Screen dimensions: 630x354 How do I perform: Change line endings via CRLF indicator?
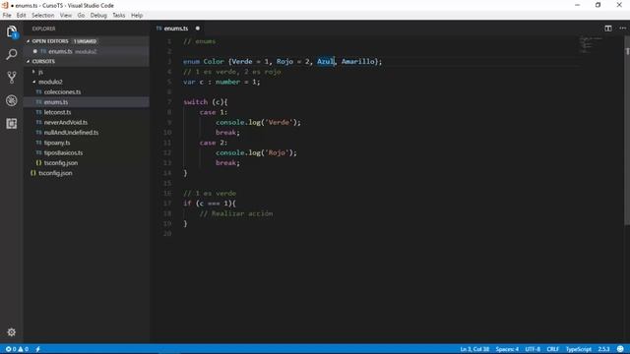(x=553, y=349)
